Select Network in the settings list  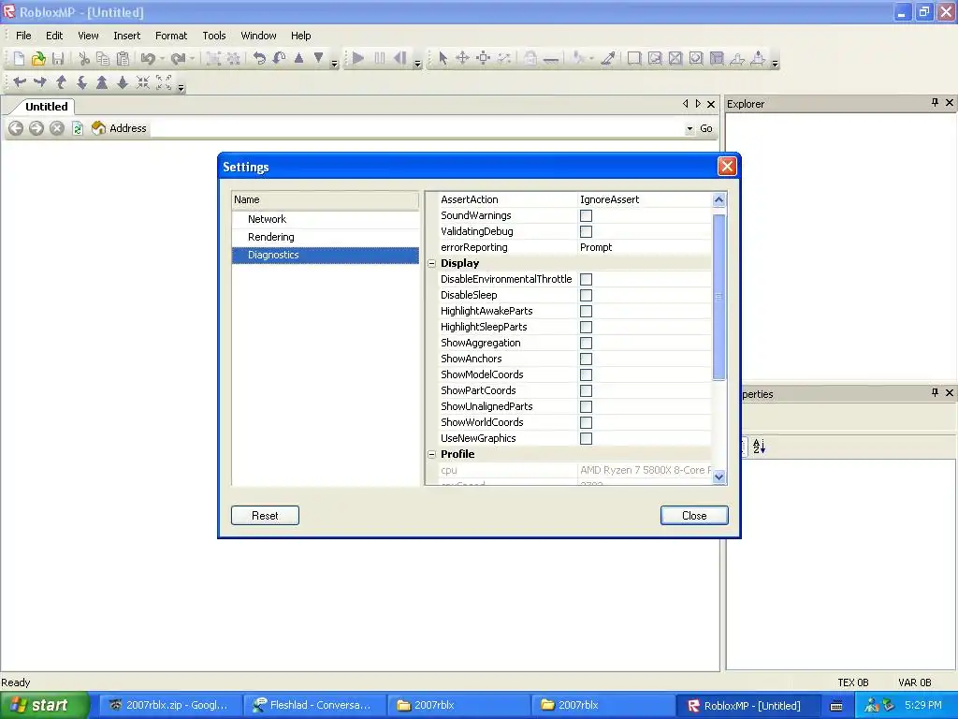tap(325, 219)
